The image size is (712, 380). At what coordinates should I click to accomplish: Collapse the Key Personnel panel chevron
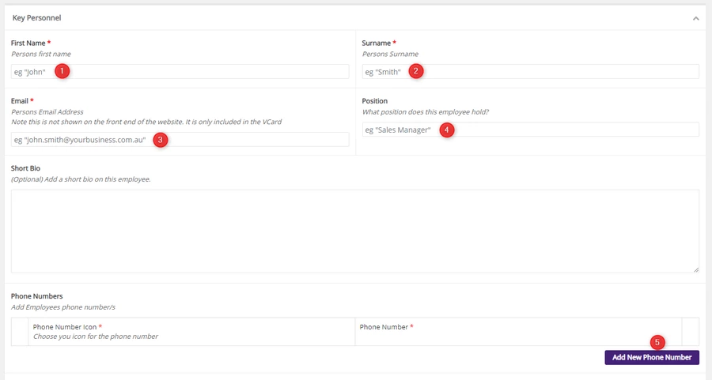[695, 19]
